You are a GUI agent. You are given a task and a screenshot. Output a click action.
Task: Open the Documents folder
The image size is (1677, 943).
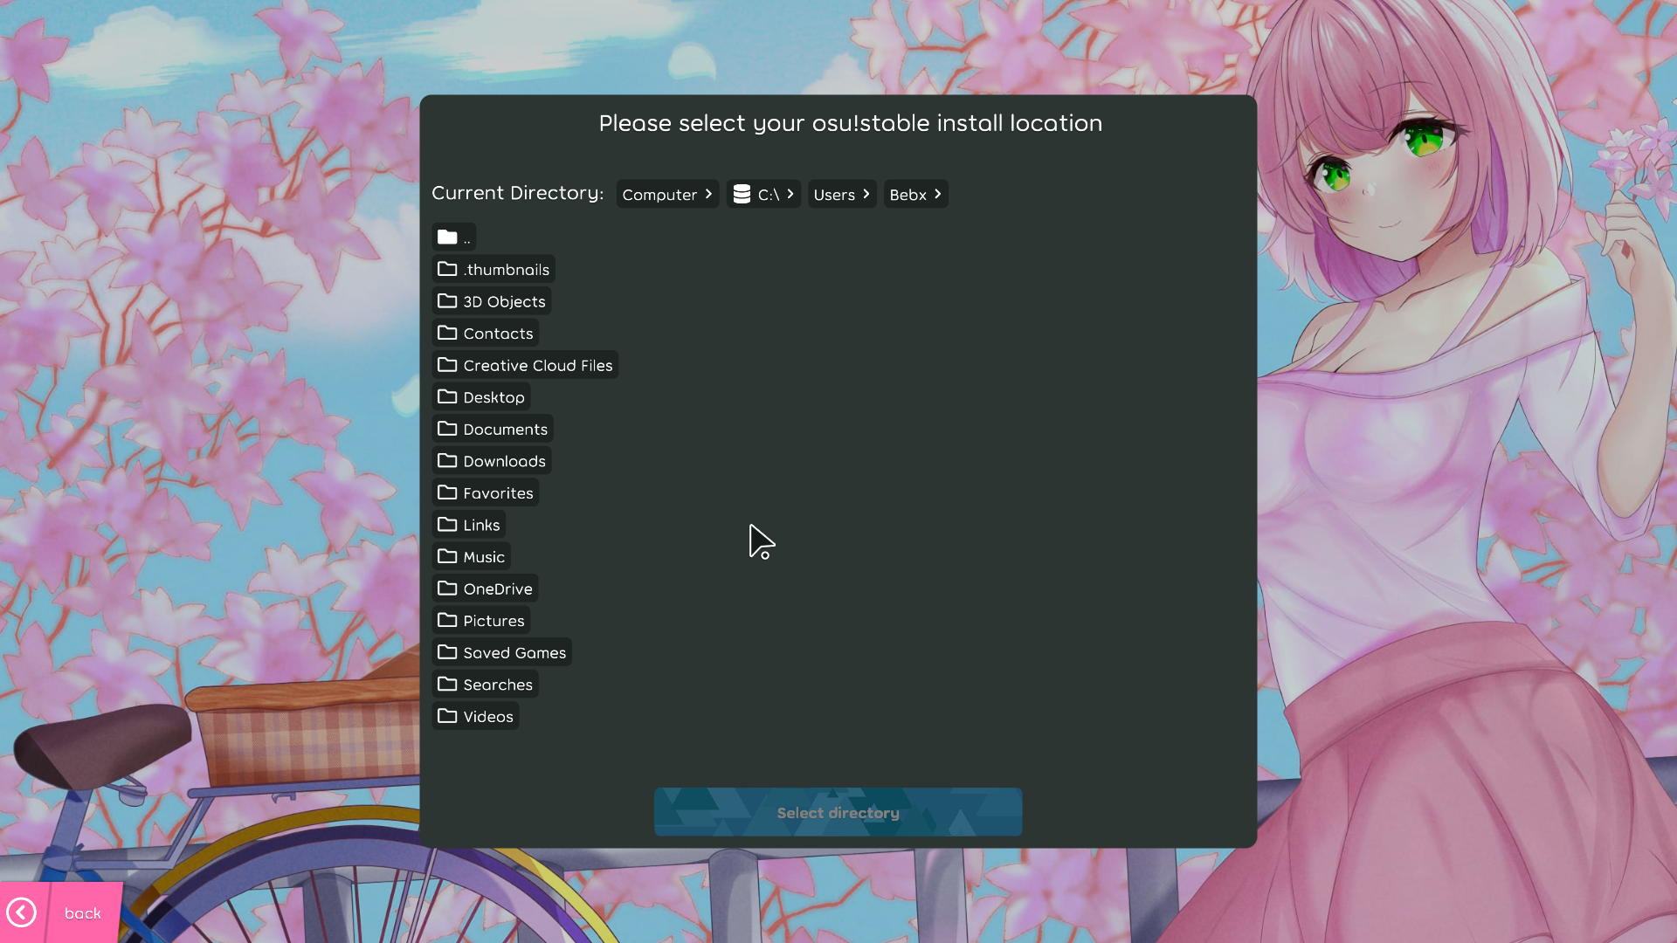pyautogui.click(x=505, y=429)
